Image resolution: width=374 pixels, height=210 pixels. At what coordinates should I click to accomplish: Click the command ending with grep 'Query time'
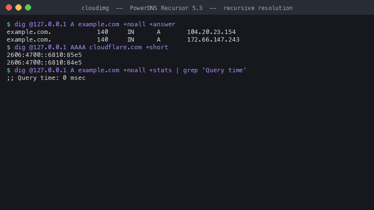coord(130,70)
